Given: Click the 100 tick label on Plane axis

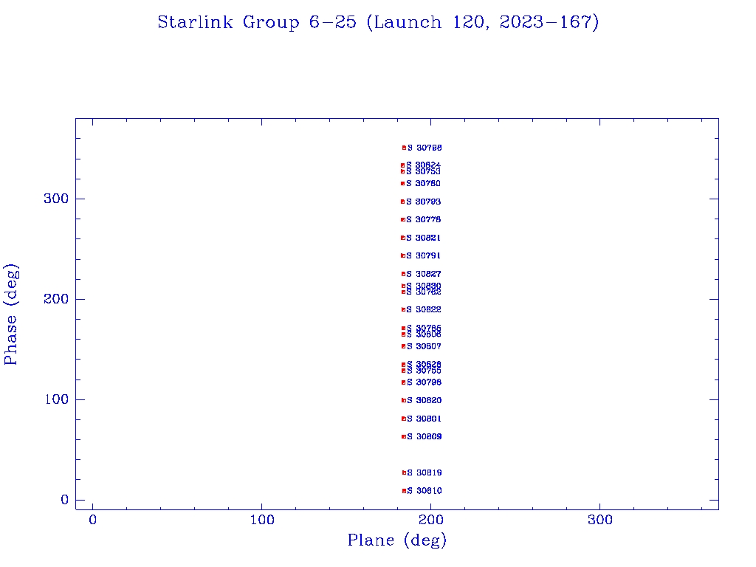Looking at the screenshot, I should point(262,520).
